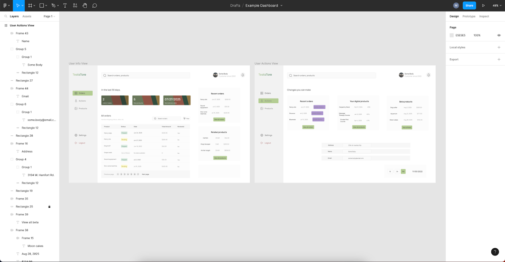Click bell icon in User Actions View
505x262 pixels.
pos(429,75)
